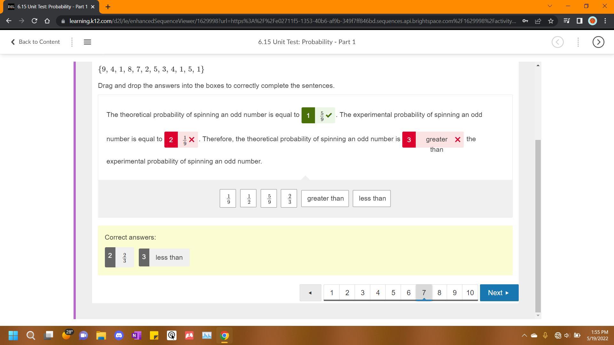Open hamburger table of contents menu
614x345 pixels.
(87, 42)
